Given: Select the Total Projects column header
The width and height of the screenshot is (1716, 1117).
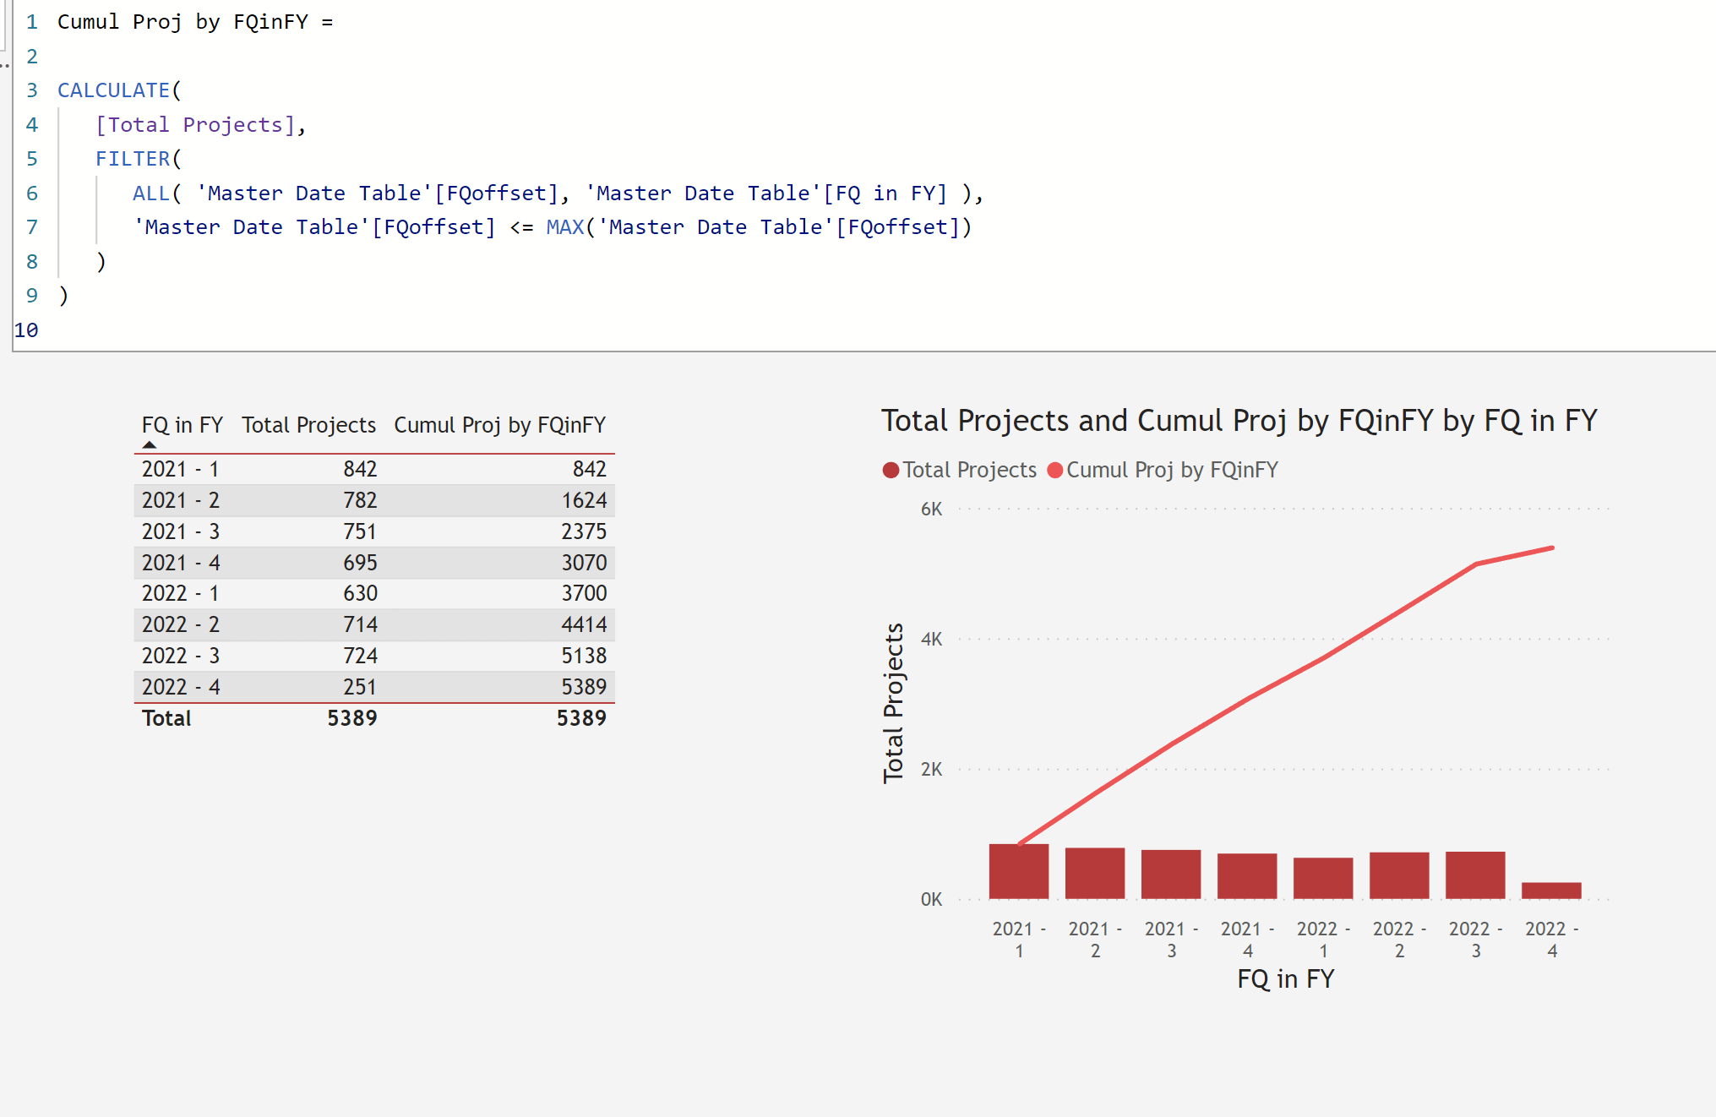Looking at the screenshot, I should click(x=308, y=425).
